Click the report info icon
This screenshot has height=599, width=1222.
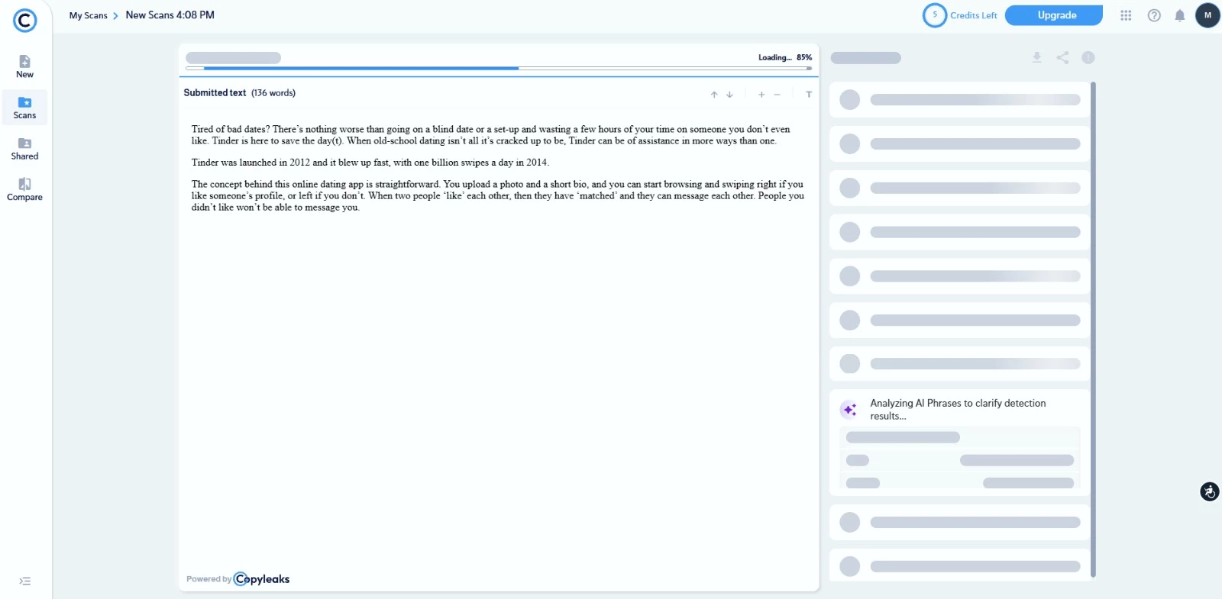coord(1088,57)
